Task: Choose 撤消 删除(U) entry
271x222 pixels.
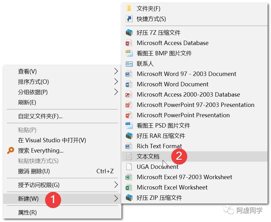Action: point(62,171)
